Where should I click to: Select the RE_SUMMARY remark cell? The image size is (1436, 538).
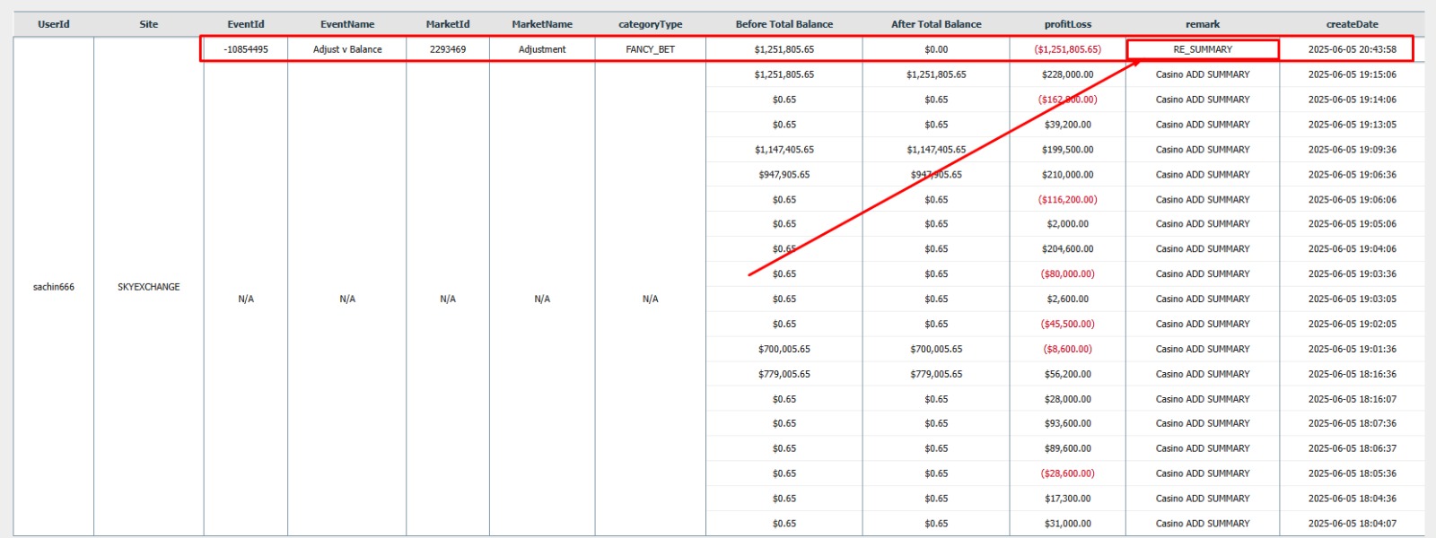coord(1202,49)
